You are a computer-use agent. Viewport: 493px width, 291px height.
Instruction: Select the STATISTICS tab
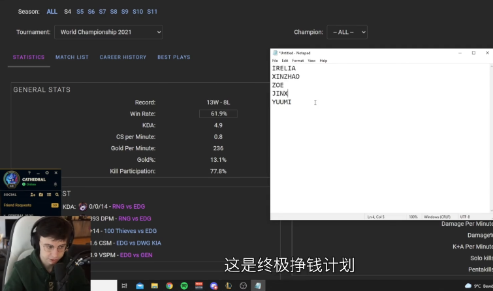[x=29, y=57]
